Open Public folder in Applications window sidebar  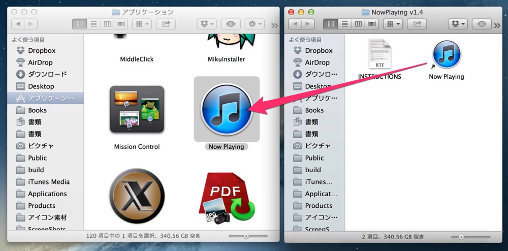coord(37,158)
